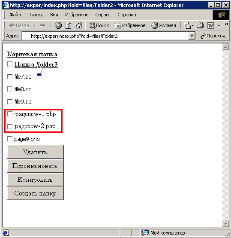
Task: Go to the Home page icon
Action: [79, 25]
